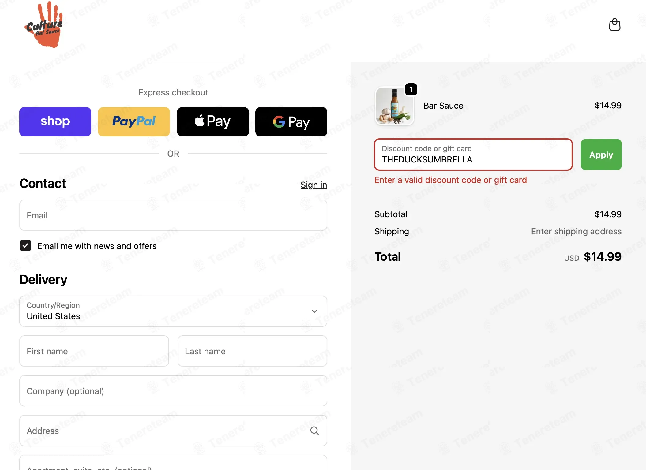Image resolution: width=646 pixels, height=470 pixels.
Task: Open the Country/Region dropdown
Action: point(173,311)
